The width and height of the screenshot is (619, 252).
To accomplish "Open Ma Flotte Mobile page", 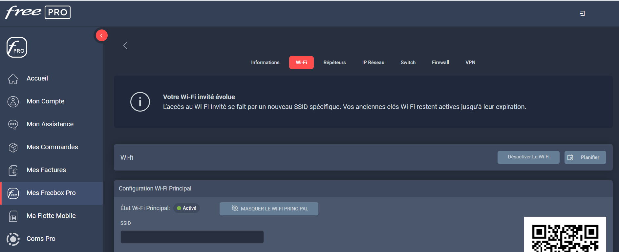I will pos(51,216).
